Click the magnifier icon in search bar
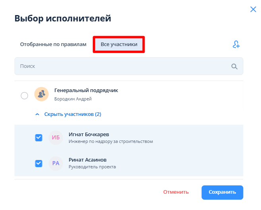 [x=234, y=66]
